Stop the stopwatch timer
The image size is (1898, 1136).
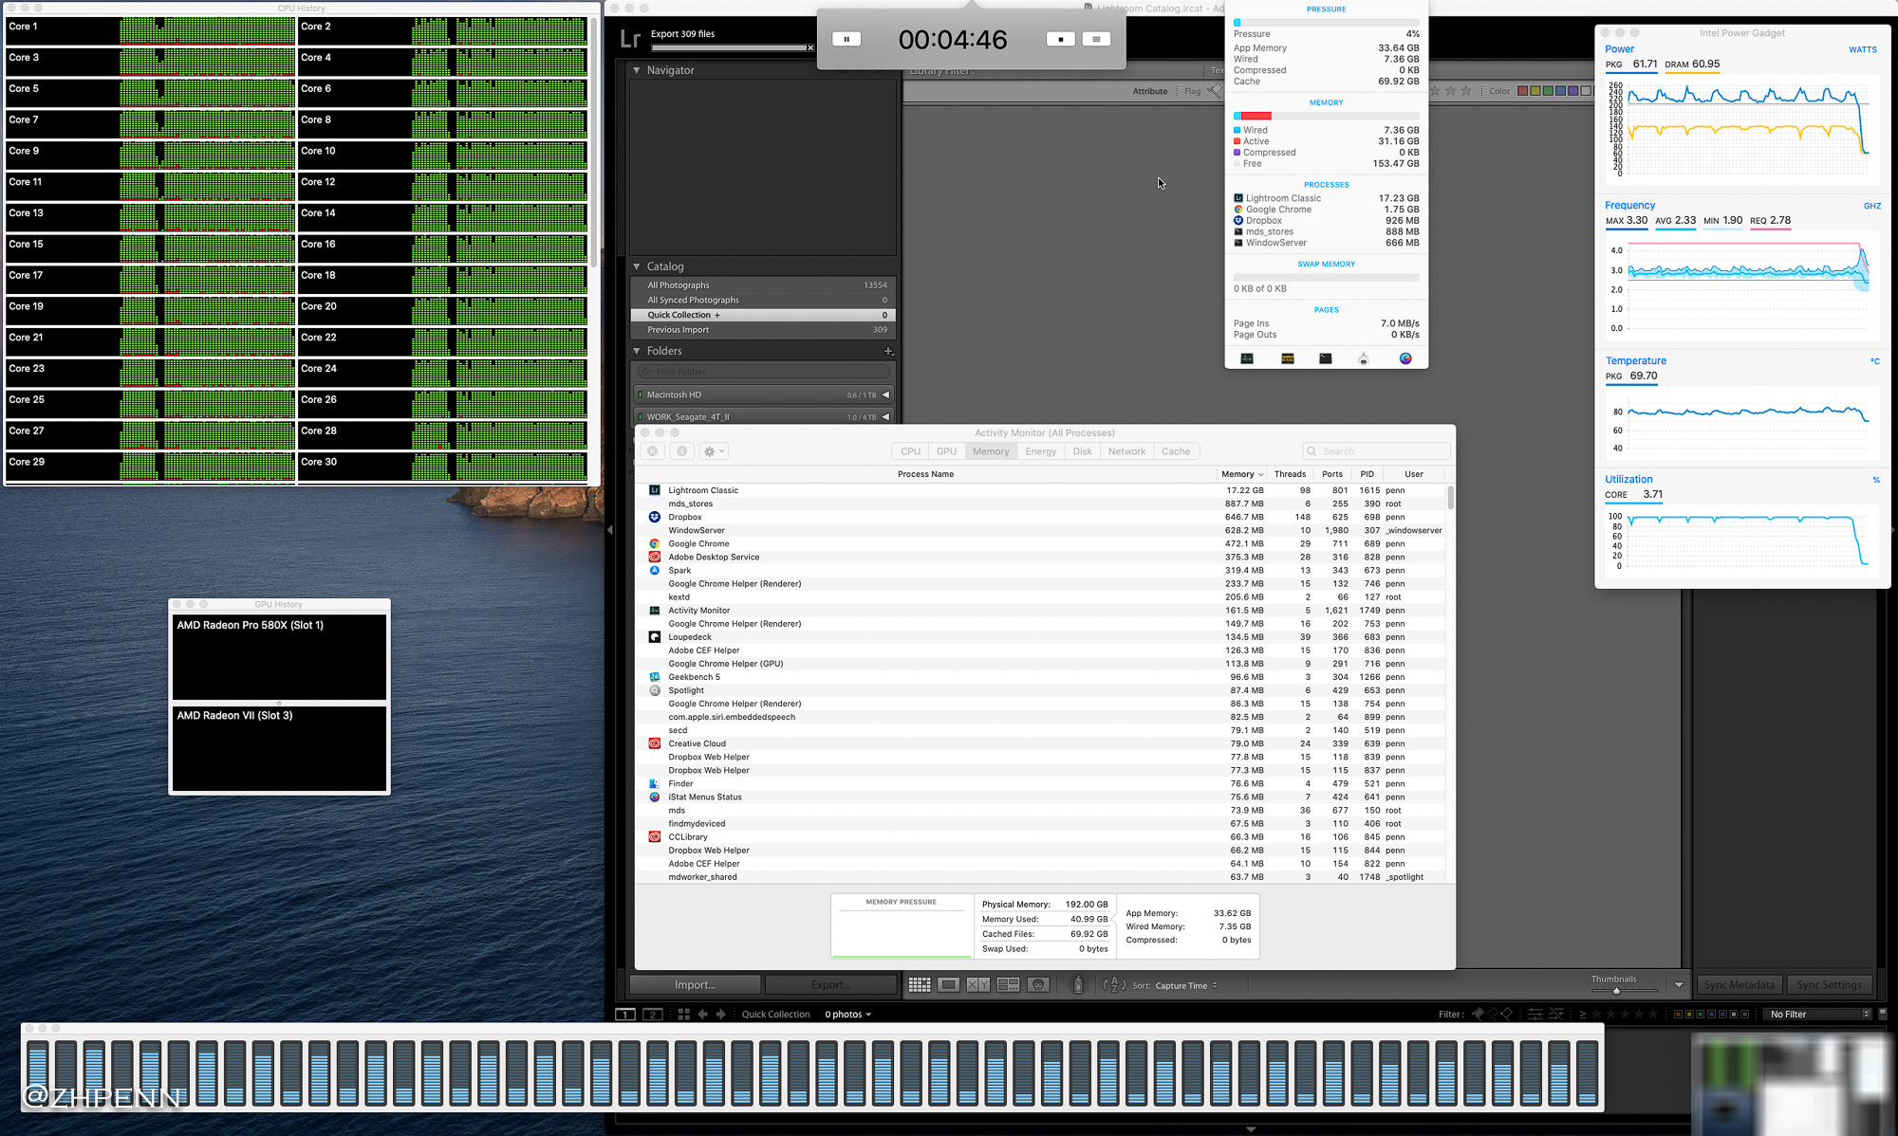pyautogui.click(x=1061, y=39)
